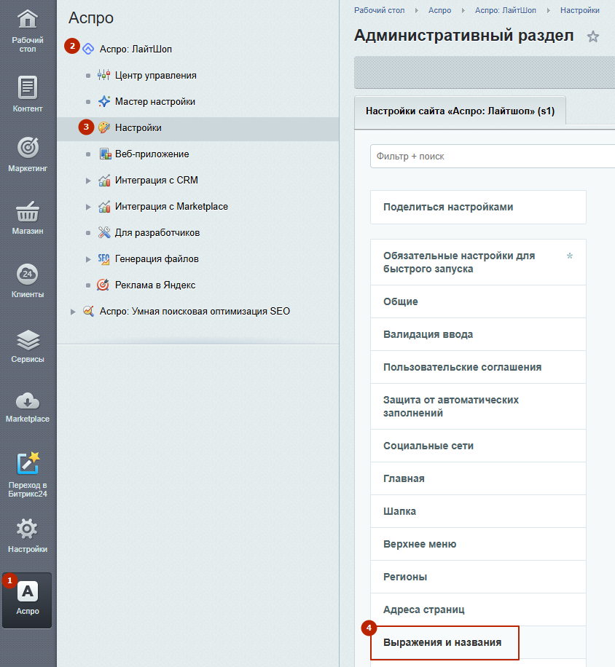
Task: Select Пользовательские соглашения section
Action: click(x=478, y=367)
